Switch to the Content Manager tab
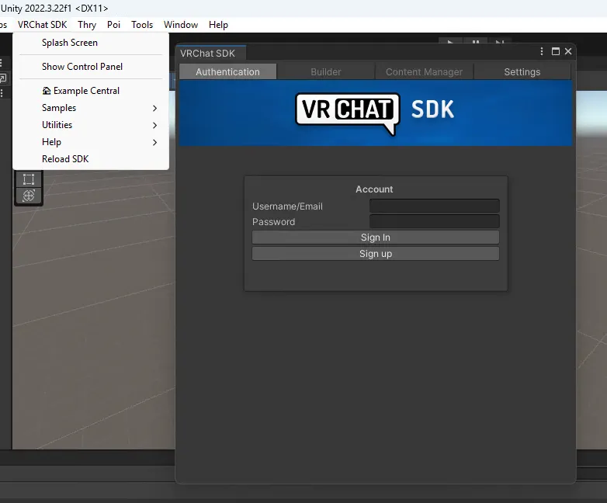 (424, 71)
